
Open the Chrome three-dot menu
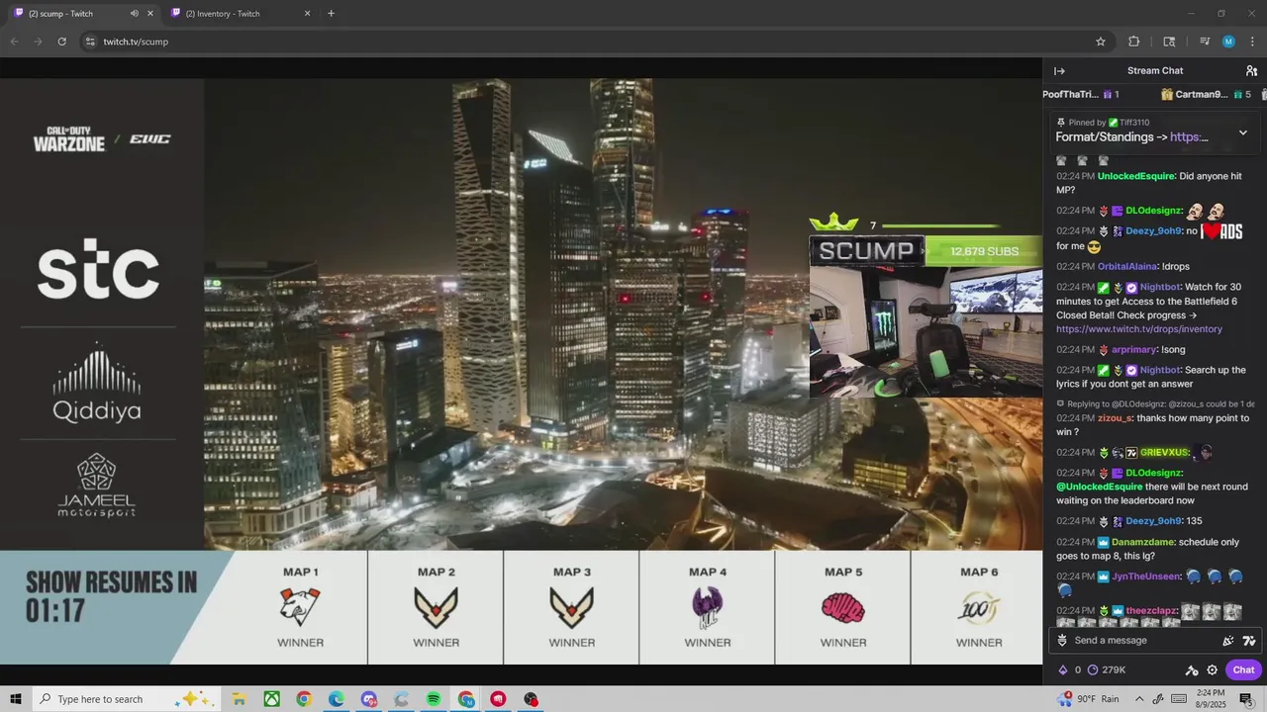(1252, 42)
